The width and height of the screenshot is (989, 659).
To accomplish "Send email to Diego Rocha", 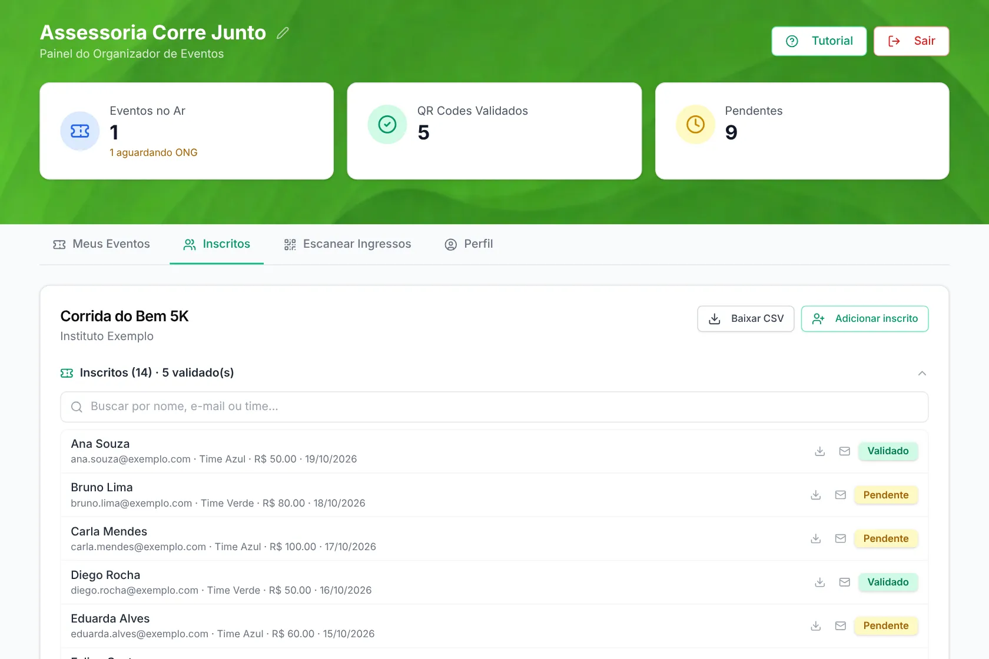I will coord(845,582).
